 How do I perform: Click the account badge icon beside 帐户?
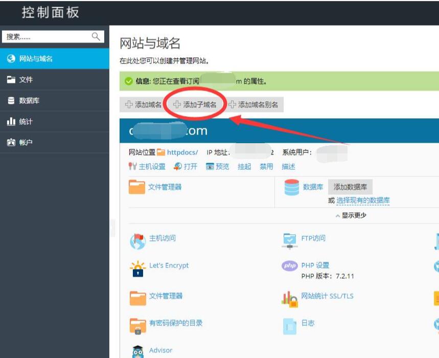click(11, 142)
